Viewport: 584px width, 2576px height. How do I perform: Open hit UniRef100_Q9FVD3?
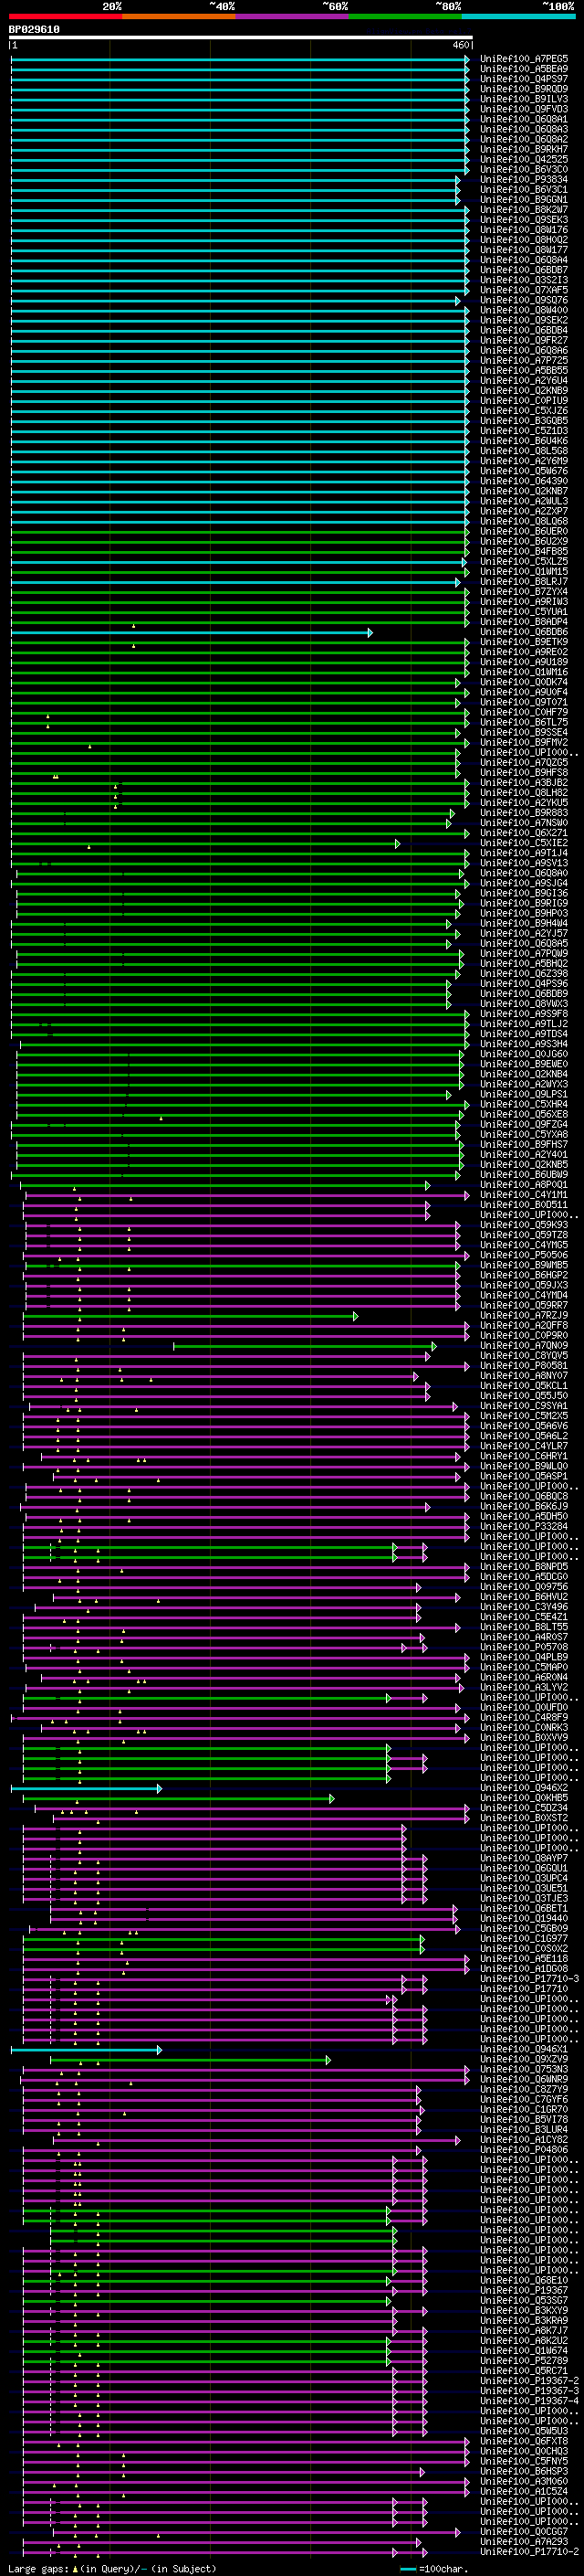[x=524, y=110]
